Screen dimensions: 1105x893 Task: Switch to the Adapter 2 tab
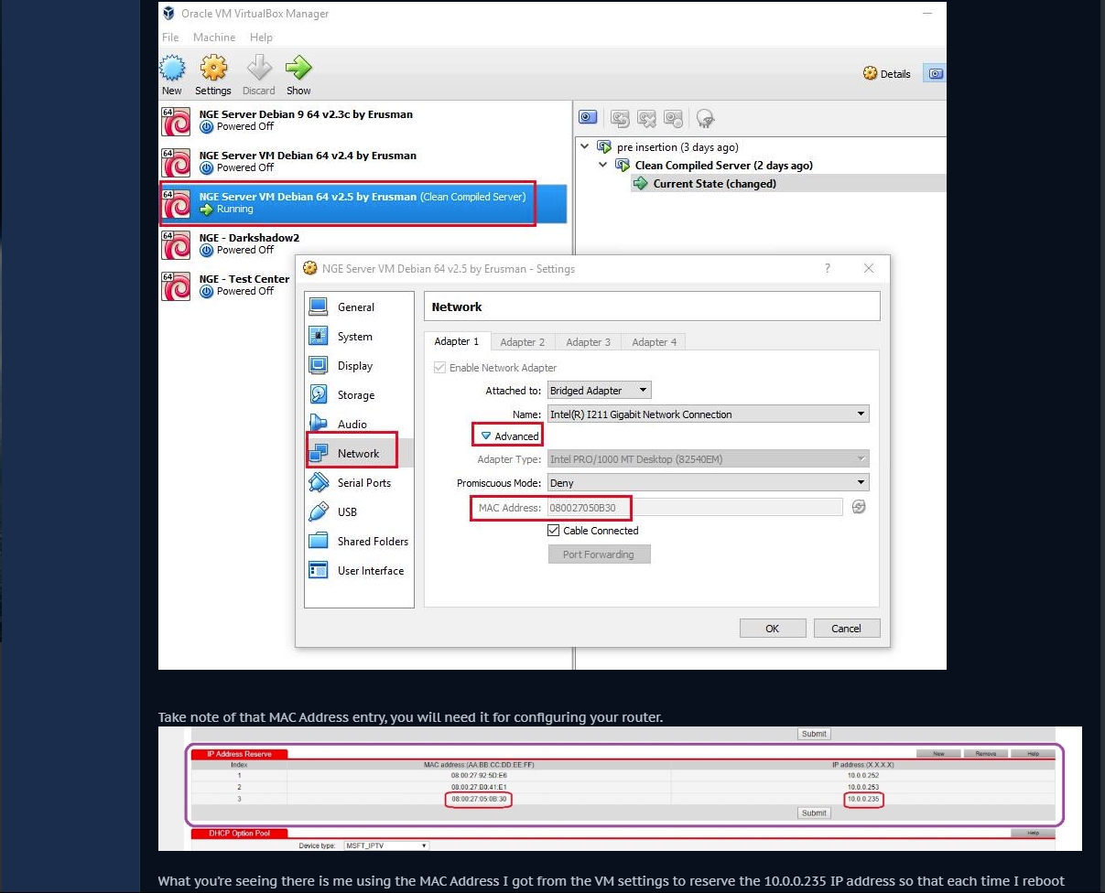(x=523, y=342)
